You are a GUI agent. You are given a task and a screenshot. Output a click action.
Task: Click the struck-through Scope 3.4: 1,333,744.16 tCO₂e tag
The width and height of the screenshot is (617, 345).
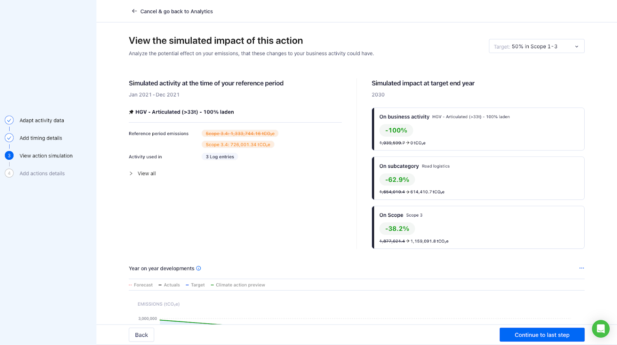240,134
